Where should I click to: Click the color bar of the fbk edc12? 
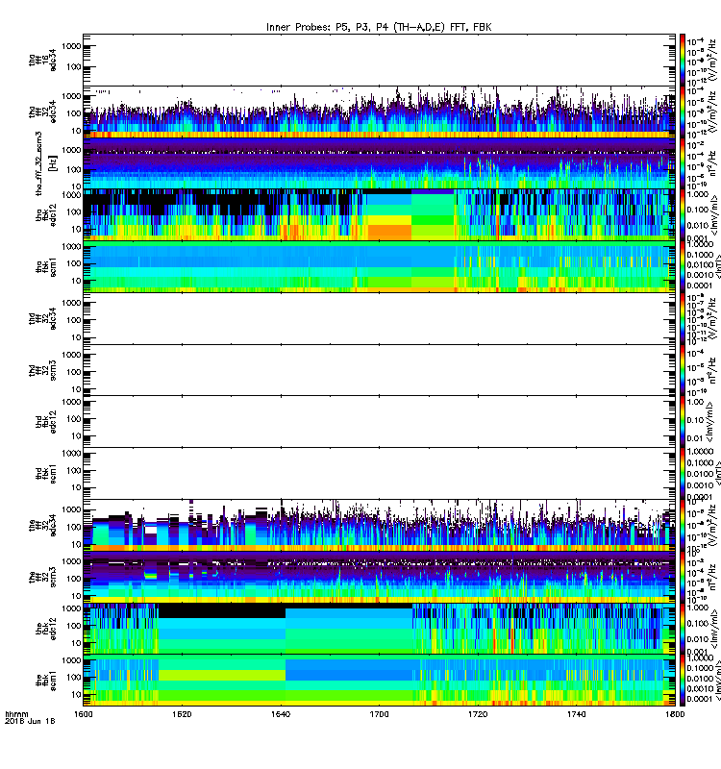683,629
